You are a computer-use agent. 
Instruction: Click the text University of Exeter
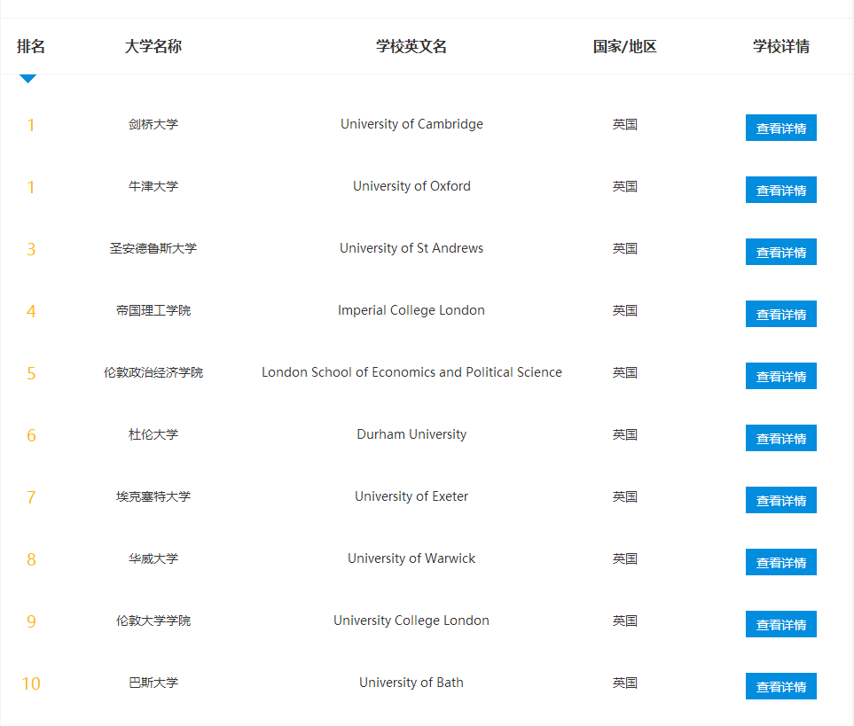(x=411, y=497)
